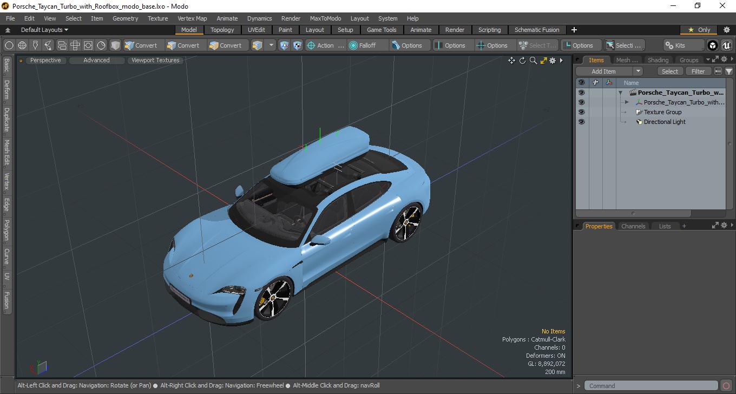This screenshot has height=394, width=736.
Task: Click the viewport axis gizmo icon
Action: (38, 368)
